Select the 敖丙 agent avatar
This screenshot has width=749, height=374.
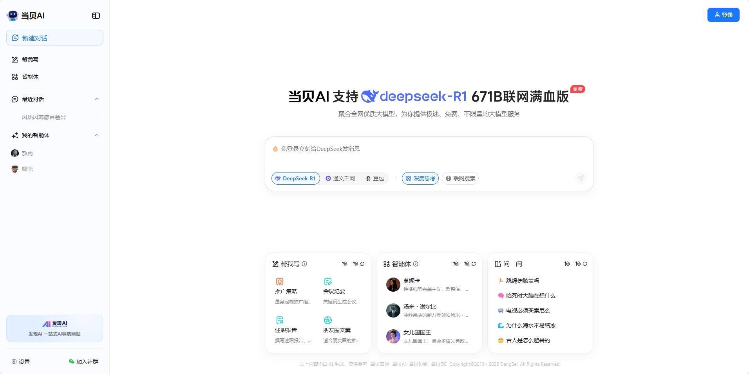click(x=15, y=153)
